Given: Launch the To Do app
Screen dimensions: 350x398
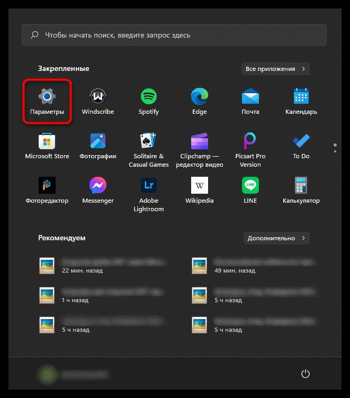Looking at the screenshot, I should [301, 146].
